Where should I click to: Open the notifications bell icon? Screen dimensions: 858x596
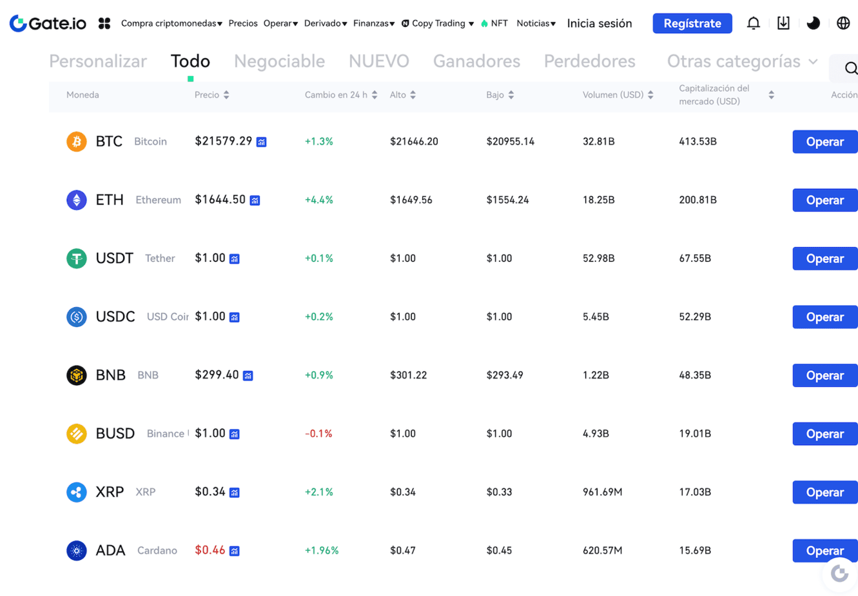point(753,23)
